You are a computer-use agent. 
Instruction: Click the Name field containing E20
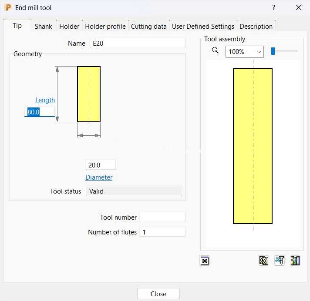tap(138, 43)
